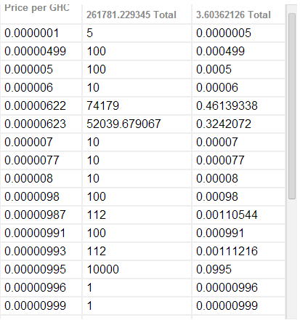Screen dimensions: 300x320
Task: Click amount 74179 in the order book
Action: [x=103, y=105]
